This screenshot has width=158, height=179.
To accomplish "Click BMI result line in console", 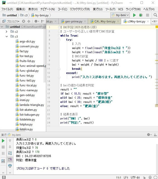I will click(x=33, y=156).
